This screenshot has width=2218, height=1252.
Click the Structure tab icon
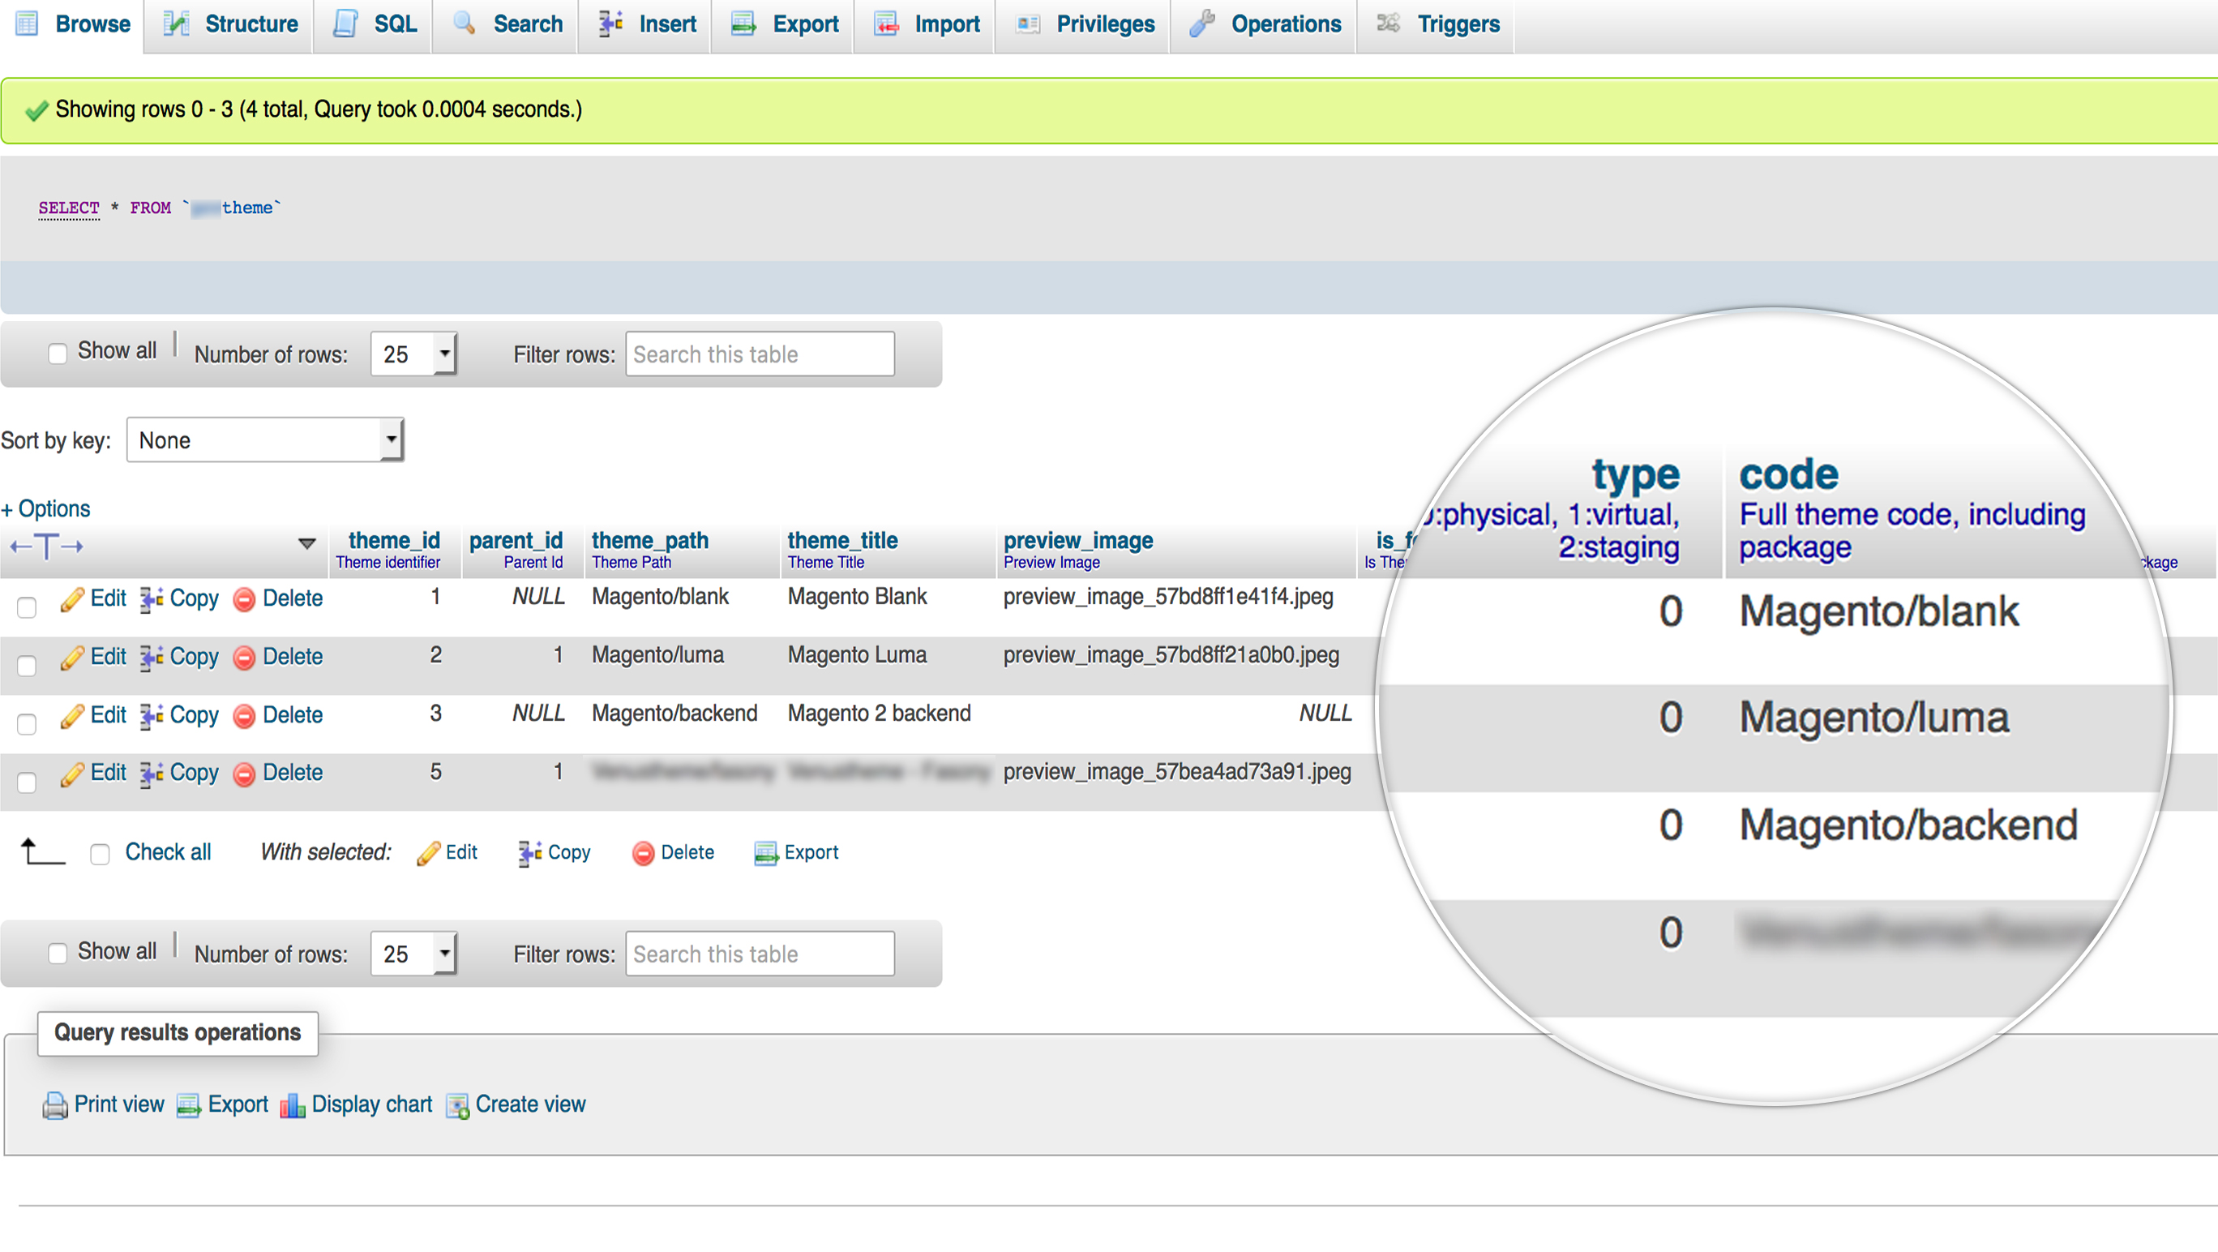pos(175,24)
